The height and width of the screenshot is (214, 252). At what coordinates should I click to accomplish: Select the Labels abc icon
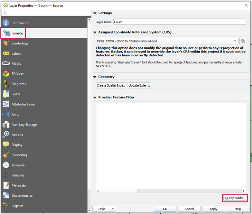(x=6, y=54)
